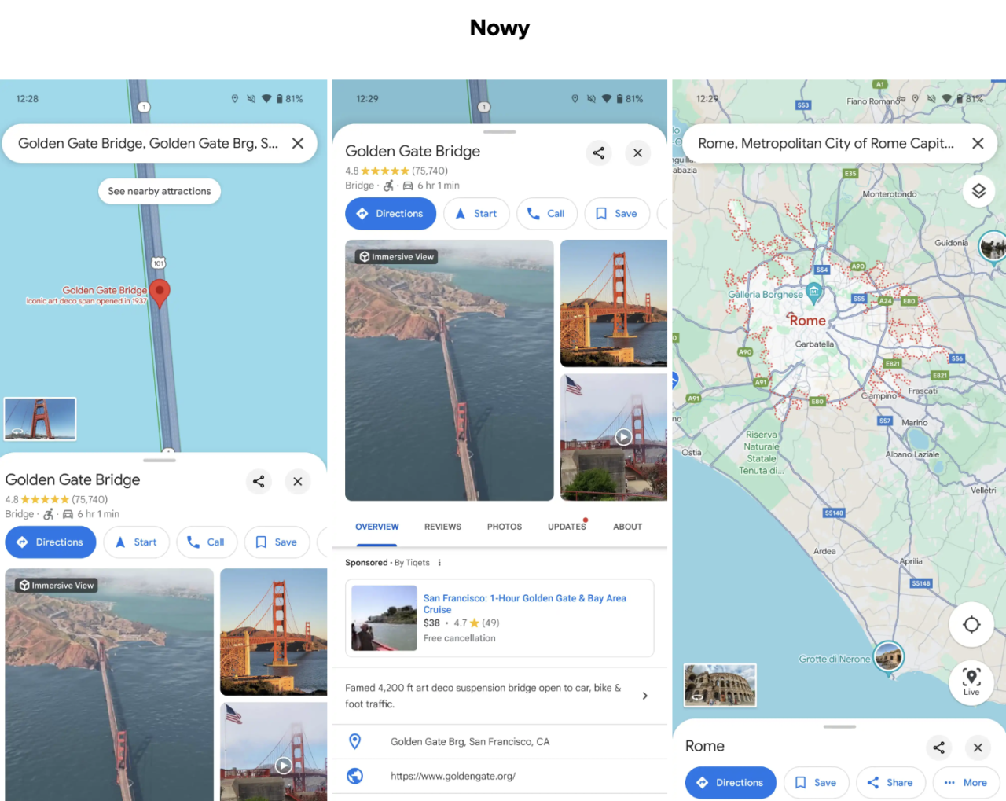Screen dimensions: 1006x801
Task: Pull the Rome sheet handle
Action: [839, 727]
